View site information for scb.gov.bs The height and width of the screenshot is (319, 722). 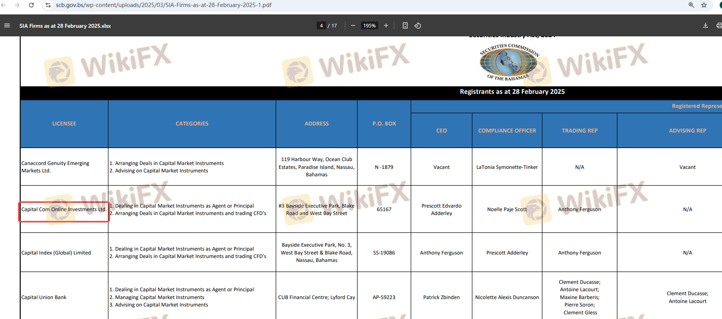(48, 5)
